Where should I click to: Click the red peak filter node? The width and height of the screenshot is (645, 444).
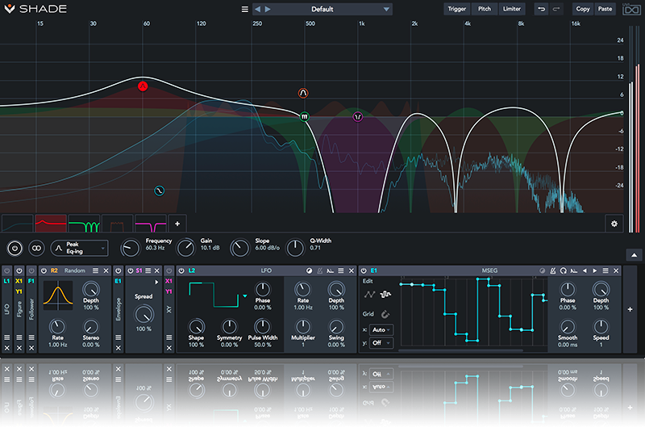[143, 86]
